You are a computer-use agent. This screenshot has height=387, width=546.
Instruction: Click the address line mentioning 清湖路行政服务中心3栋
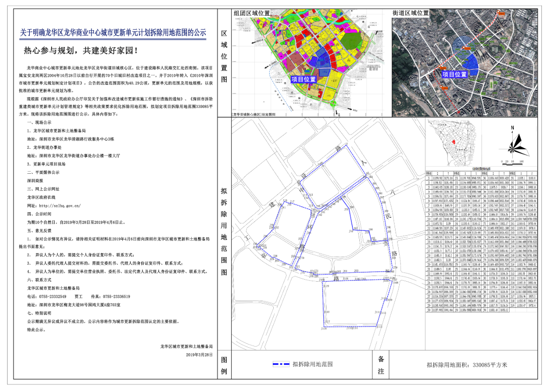71,139
